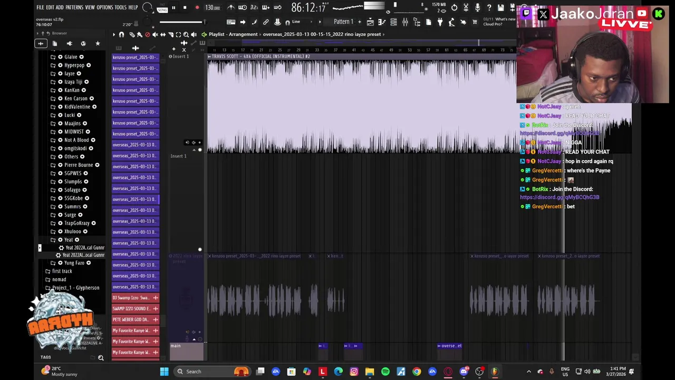Toggle the 3-2-1 countdown before recording
The height and width of the screenshot is (380, 675).
point(254,7)
